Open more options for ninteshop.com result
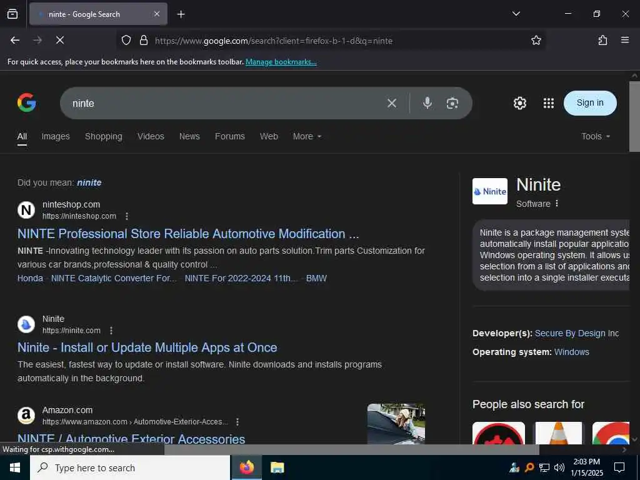 tap(127, 216)
